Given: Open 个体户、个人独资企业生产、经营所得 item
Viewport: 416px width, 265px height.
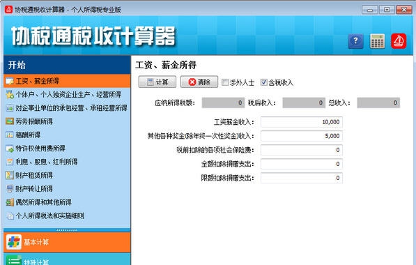Looking at the screenshot, I should 67,95.
